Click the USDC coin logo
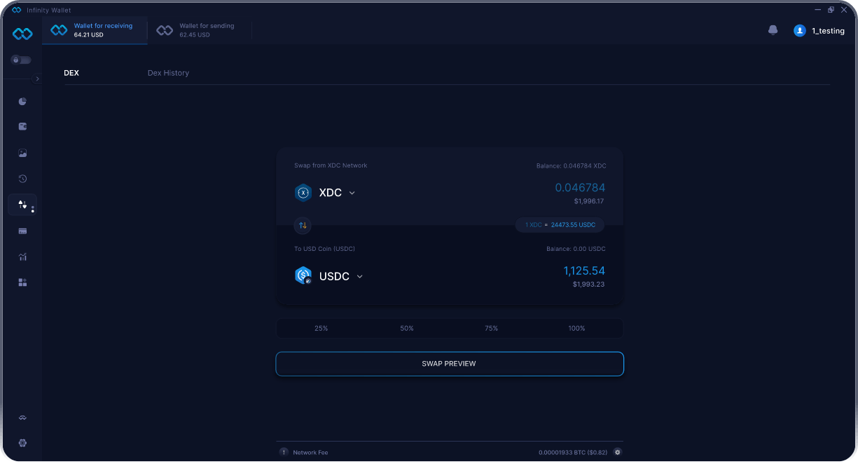This screenshot has height=464, width=858. point(303,276)
